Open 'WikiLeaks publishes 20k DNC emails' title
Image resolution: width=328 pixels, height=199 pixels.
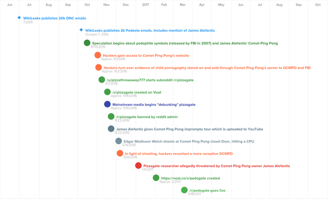[55, 18]
